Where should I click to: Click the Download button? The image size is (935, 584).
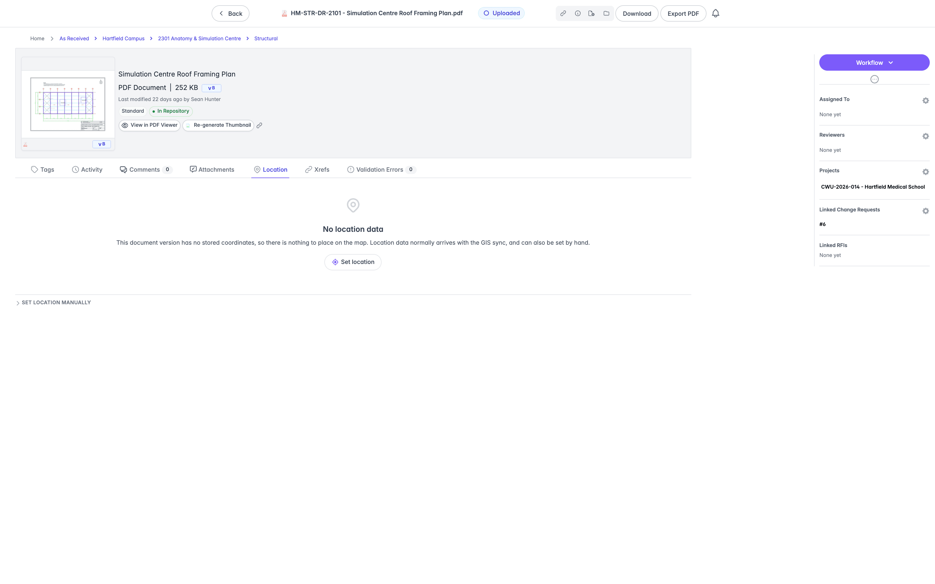click(x=637, y=13)
